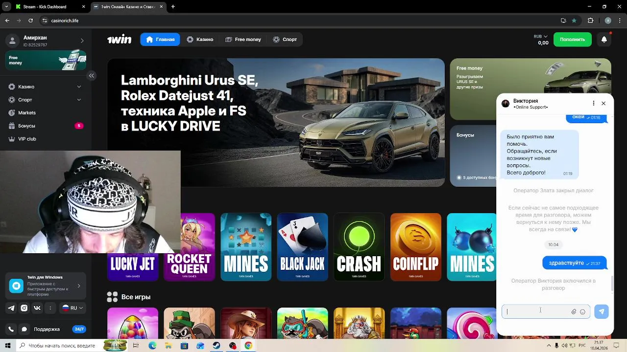Open the RUB balance currency dropdown
The image size is (627, 352).
pos(541,36)
